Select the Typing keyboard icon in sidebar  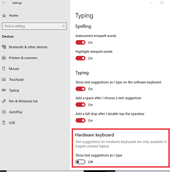[x=4, y=90]
